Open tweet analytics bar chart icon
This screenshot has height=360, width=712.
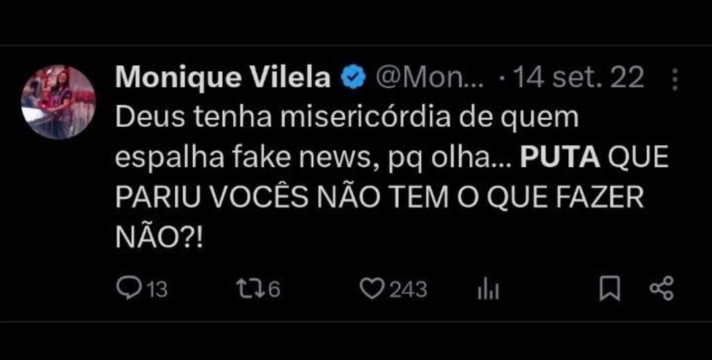coord(488,290)
